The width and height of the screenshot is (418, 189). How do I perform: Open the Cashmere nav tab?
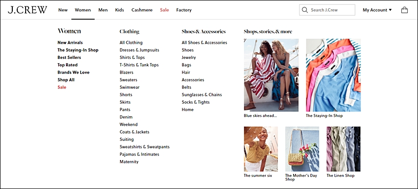pos(142,10)
